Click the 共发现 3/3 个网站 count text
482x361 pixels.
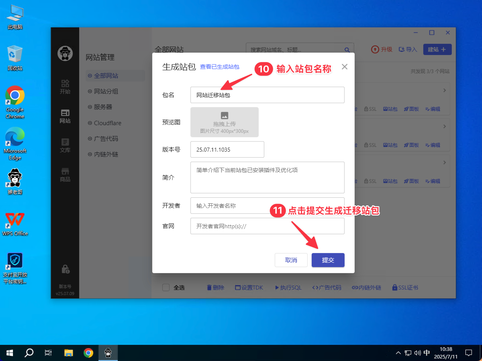(430, 71)
